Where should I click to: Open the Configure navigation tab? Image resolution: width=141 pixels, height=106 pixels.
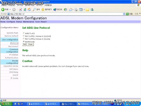point(11,22)
